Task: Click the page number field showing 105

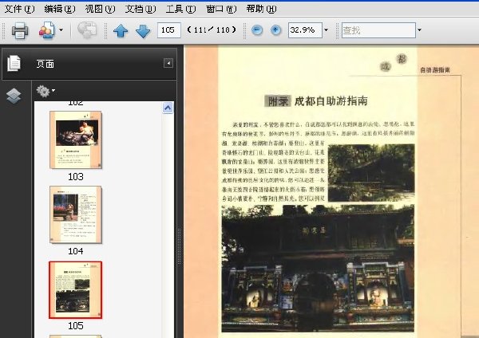Action: 169,30
